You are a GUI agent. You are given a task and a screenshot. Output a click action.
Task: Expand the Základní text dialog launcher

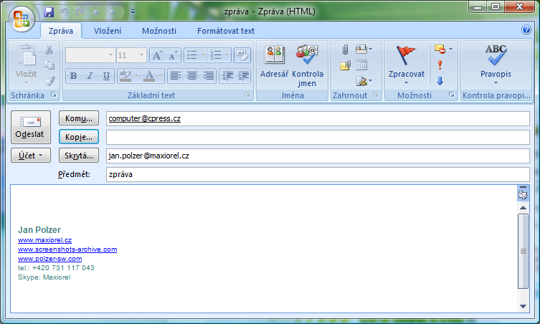[247, 95]
